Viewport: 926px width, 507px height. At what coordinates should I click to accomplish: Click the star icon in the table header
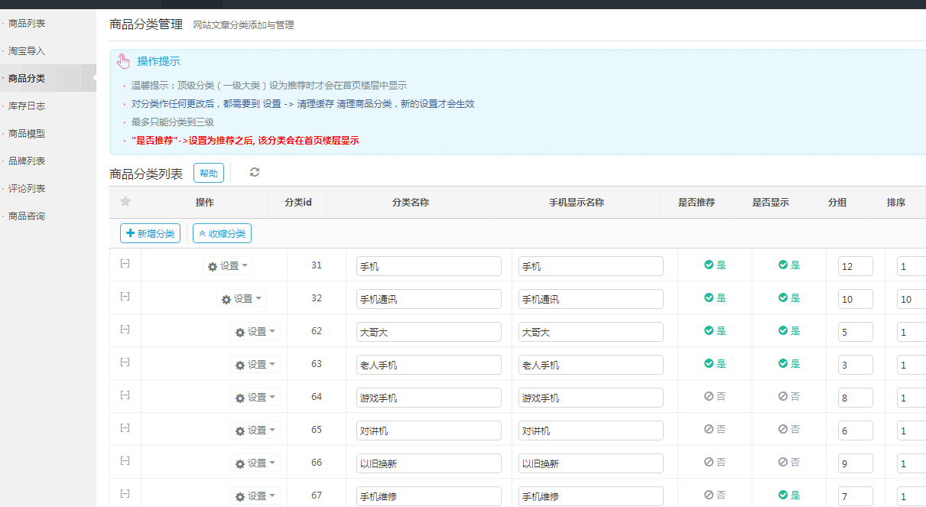[x=125, y=202]
